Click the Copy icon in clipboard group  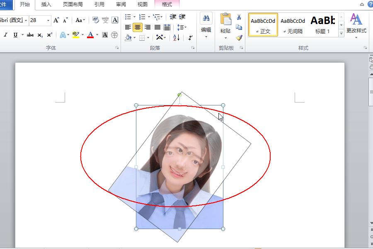point(239,27)
